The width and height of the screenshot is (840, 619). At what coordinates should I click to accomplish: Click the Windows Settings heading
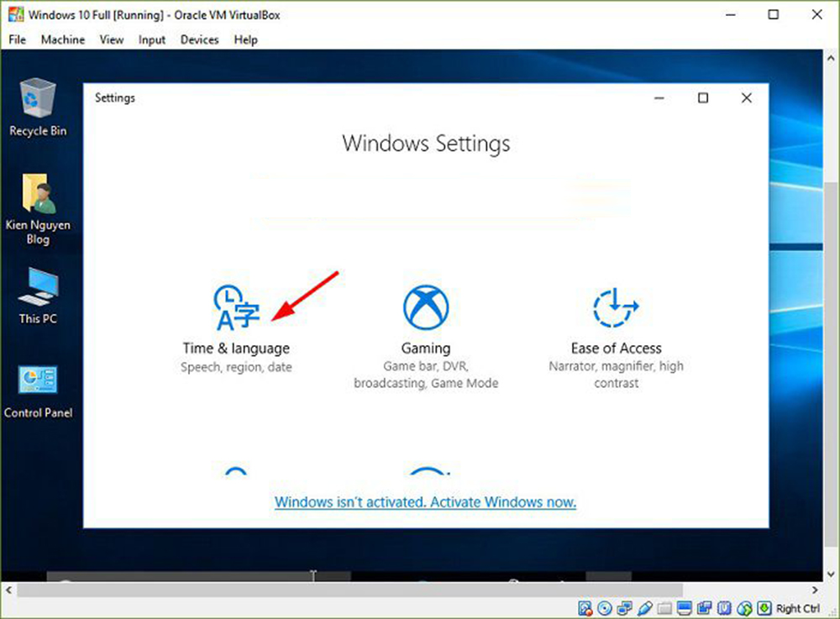[426, 144]
